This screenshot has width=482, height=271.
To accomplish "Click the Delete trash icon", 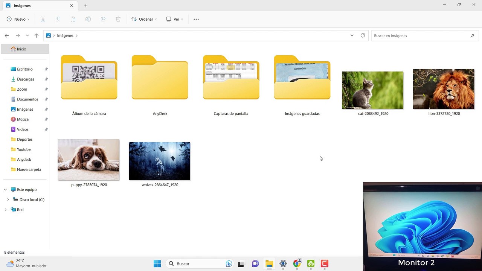I will [118, 19].
